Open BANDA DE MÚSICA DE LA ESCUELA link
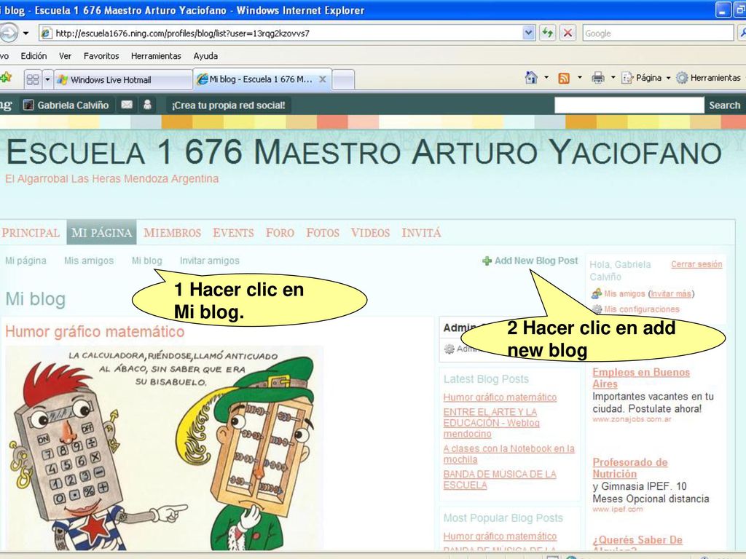The width and height of the screenshot is (746, 559). coord(500,480)
